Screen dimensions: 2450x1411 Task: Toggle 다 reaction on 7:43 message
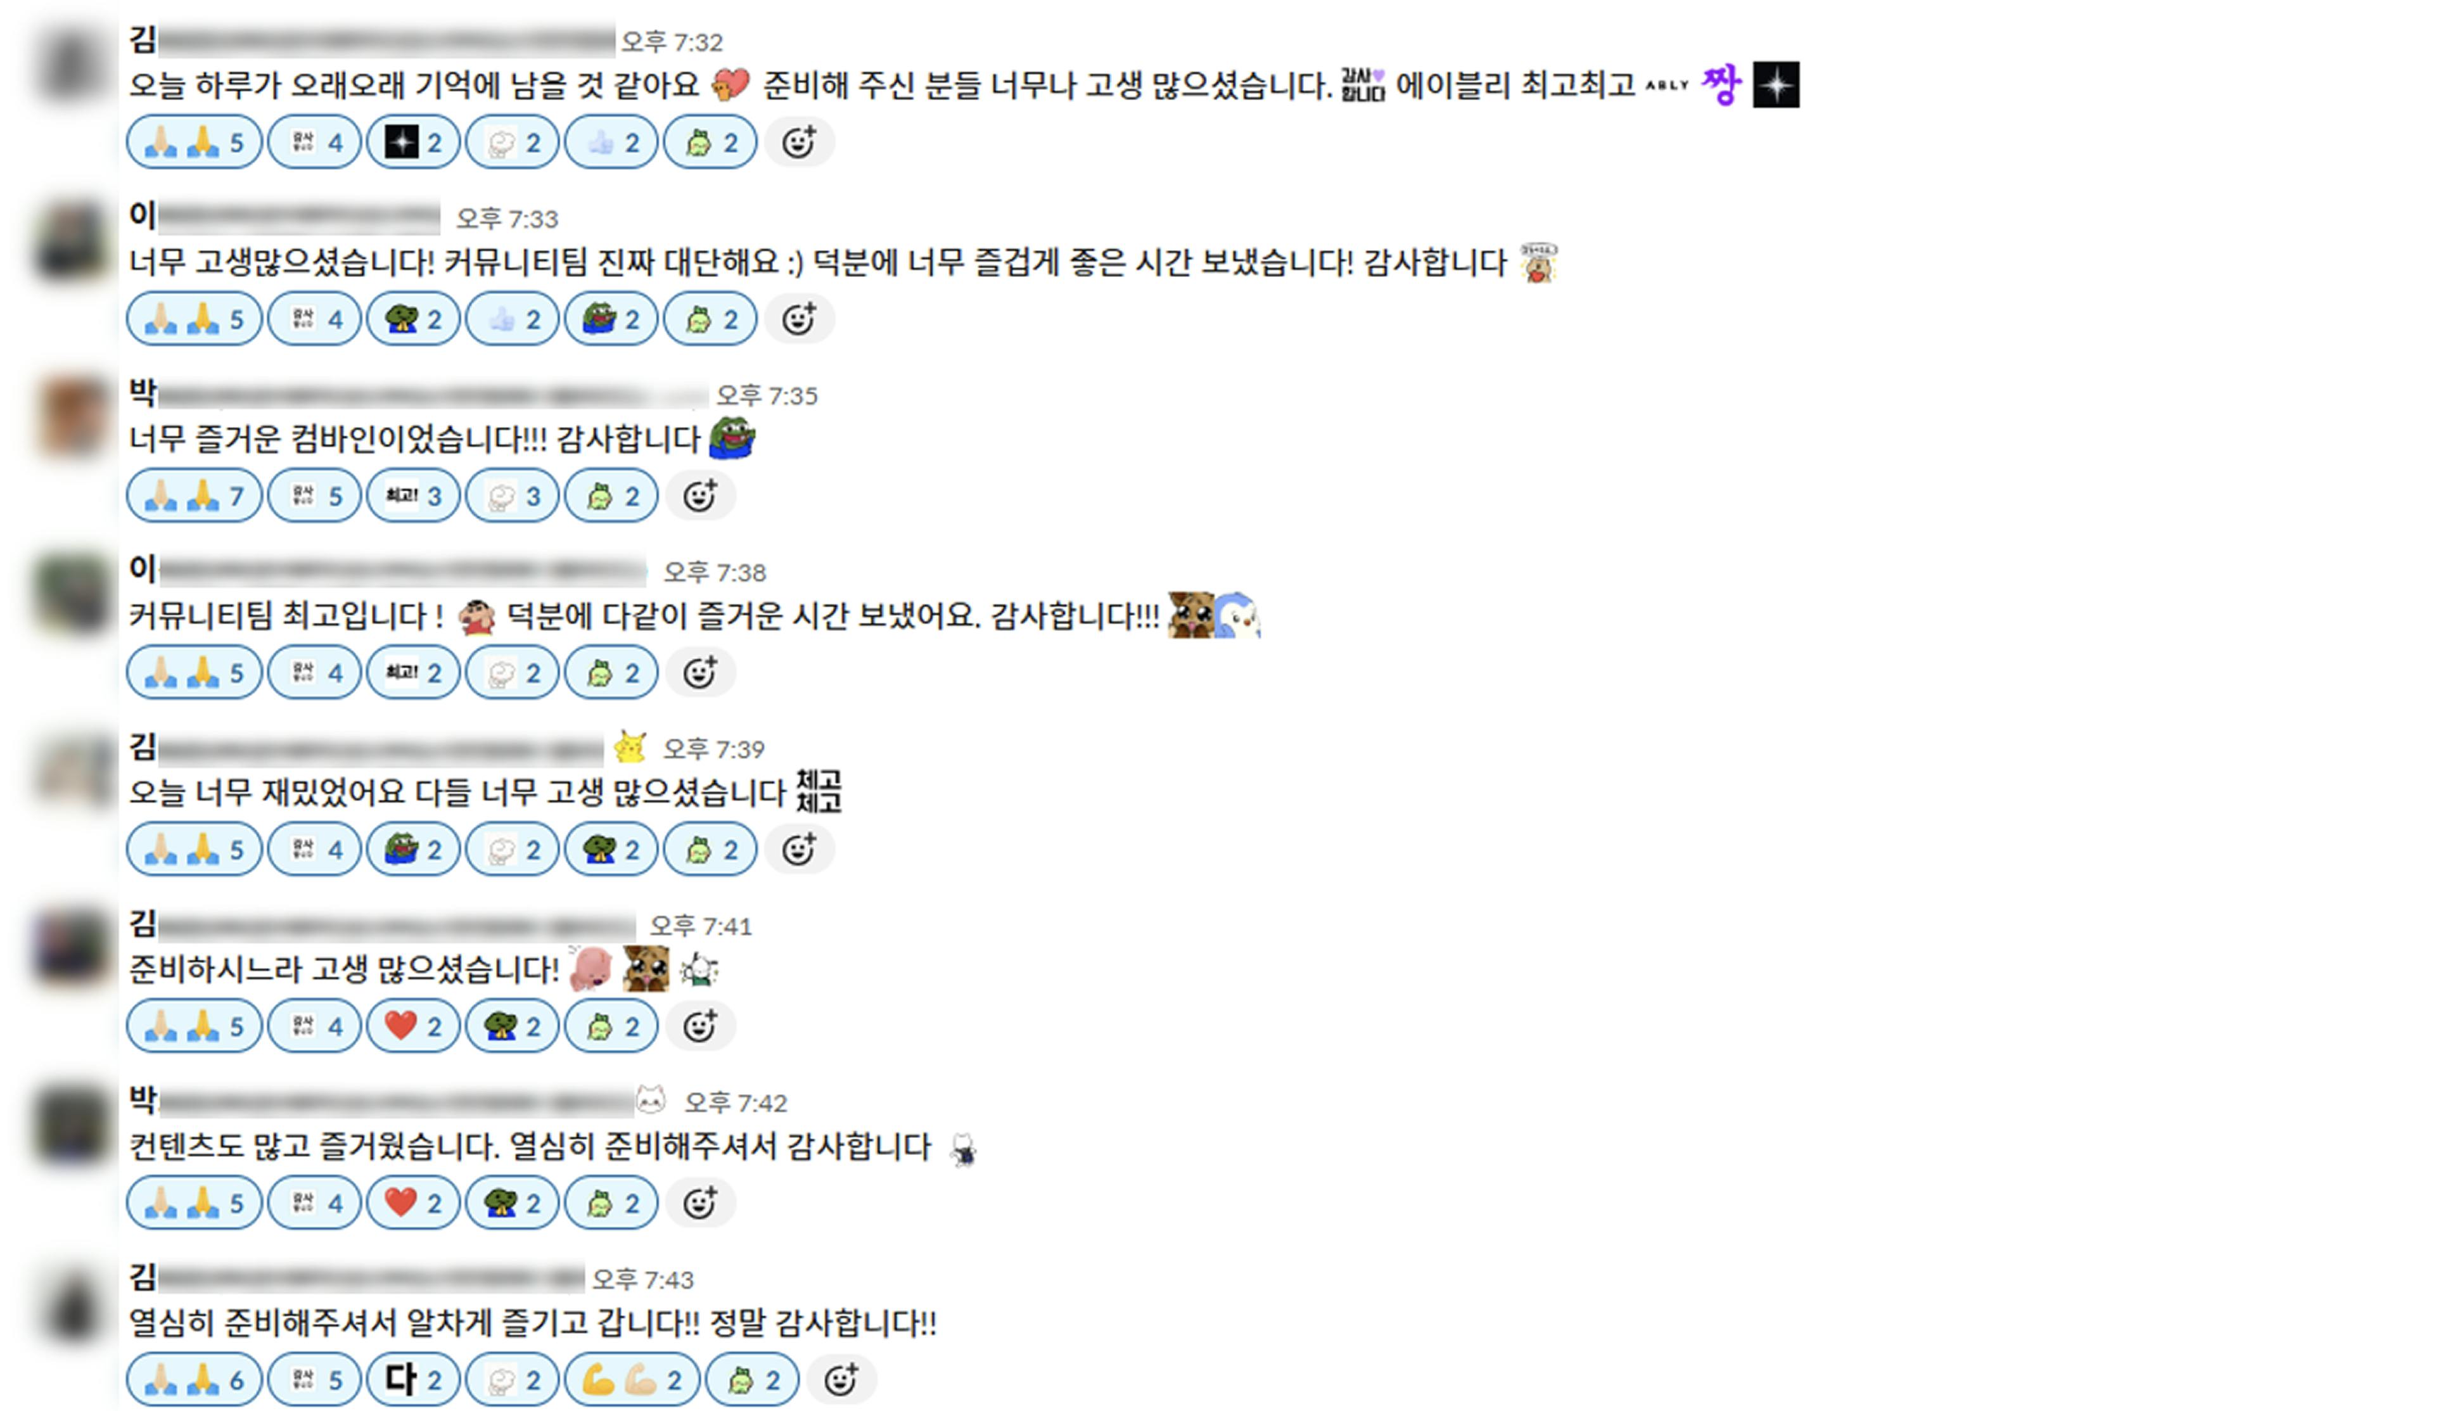pyautogui.click(x=412, y=1379)
